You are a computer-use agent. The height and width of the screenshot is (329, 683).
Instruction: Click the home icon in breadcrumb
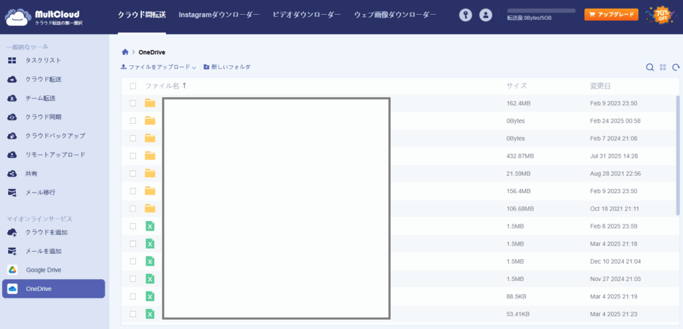pyautogui.click(x=125, y=52)
